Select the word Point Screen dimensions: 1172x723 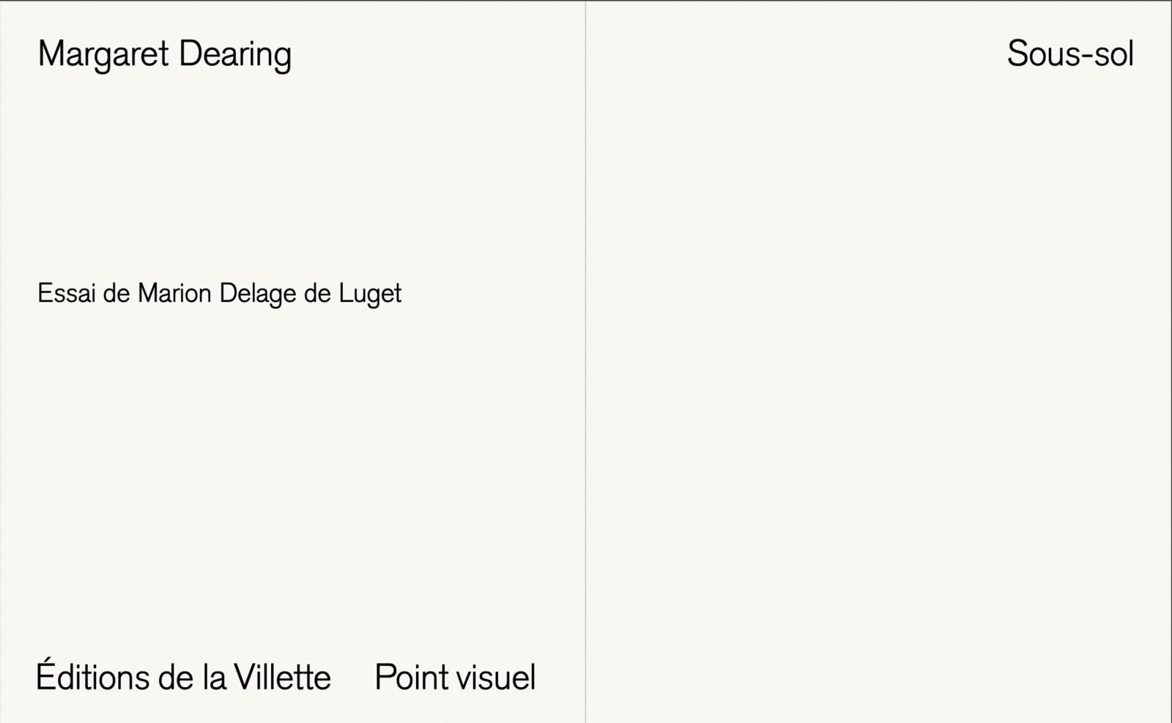411,678
